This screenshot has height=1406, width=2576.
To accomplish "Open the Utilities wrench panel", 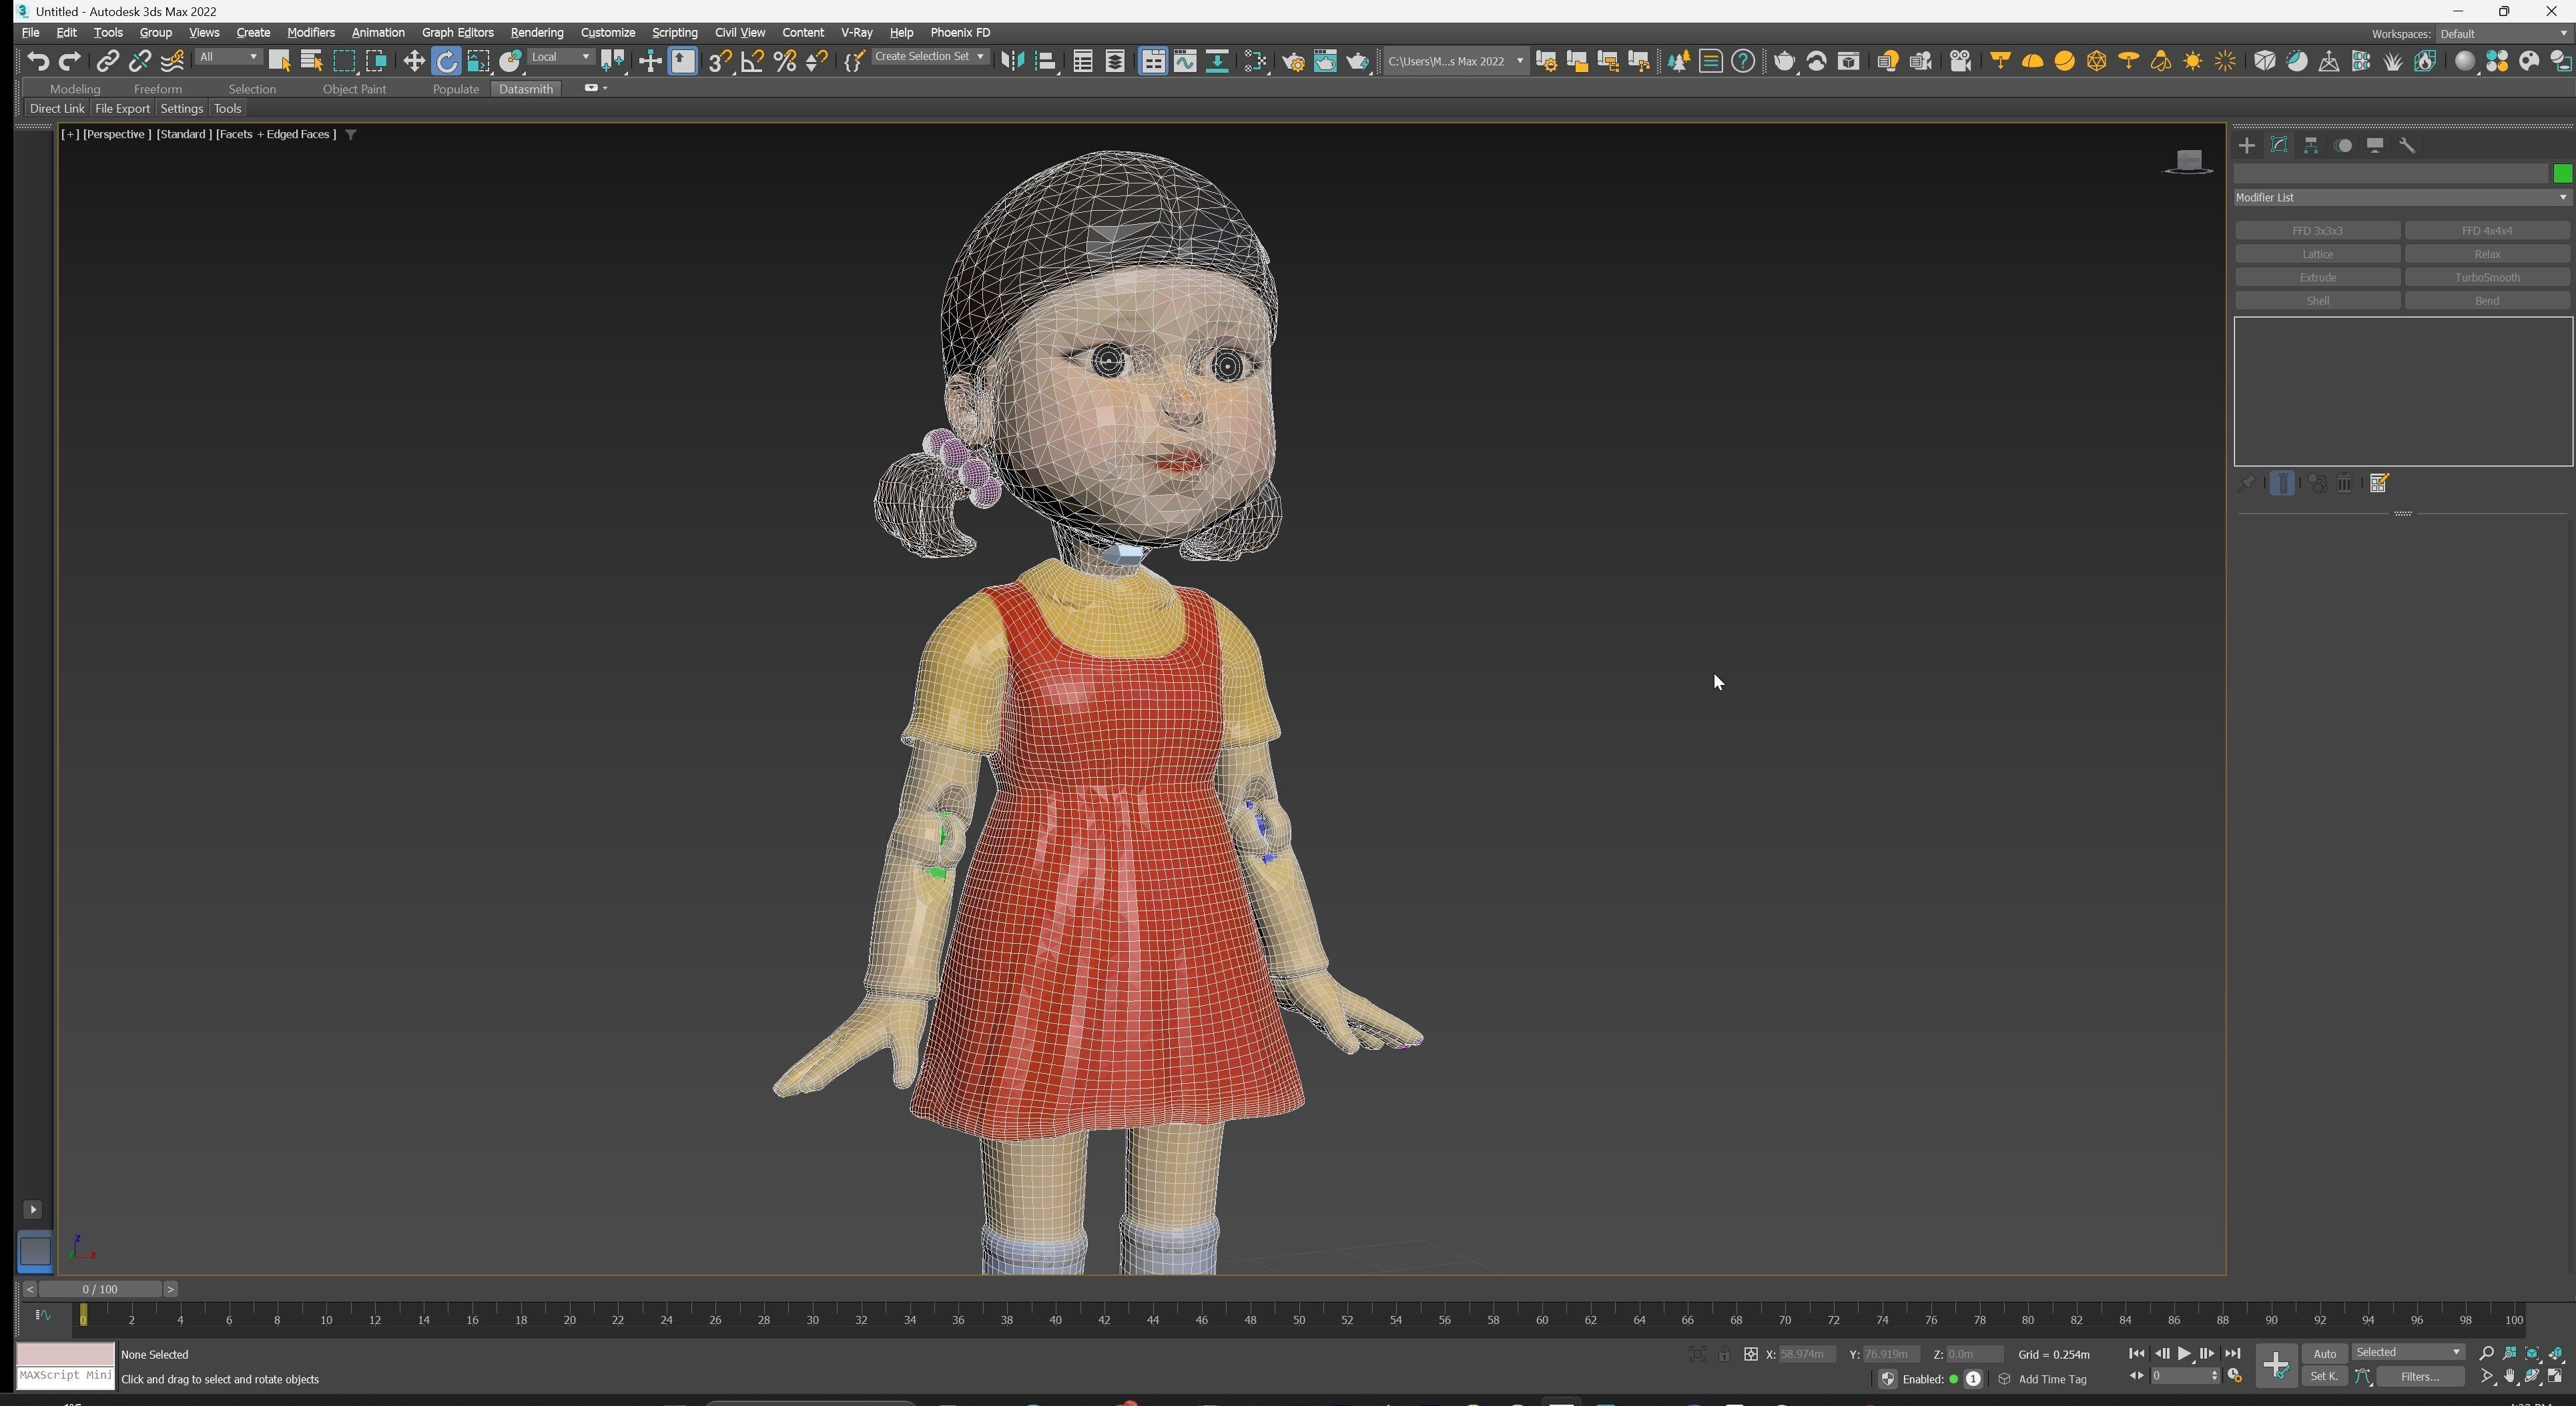I will pyautogui.click(x=2407, y=146).
